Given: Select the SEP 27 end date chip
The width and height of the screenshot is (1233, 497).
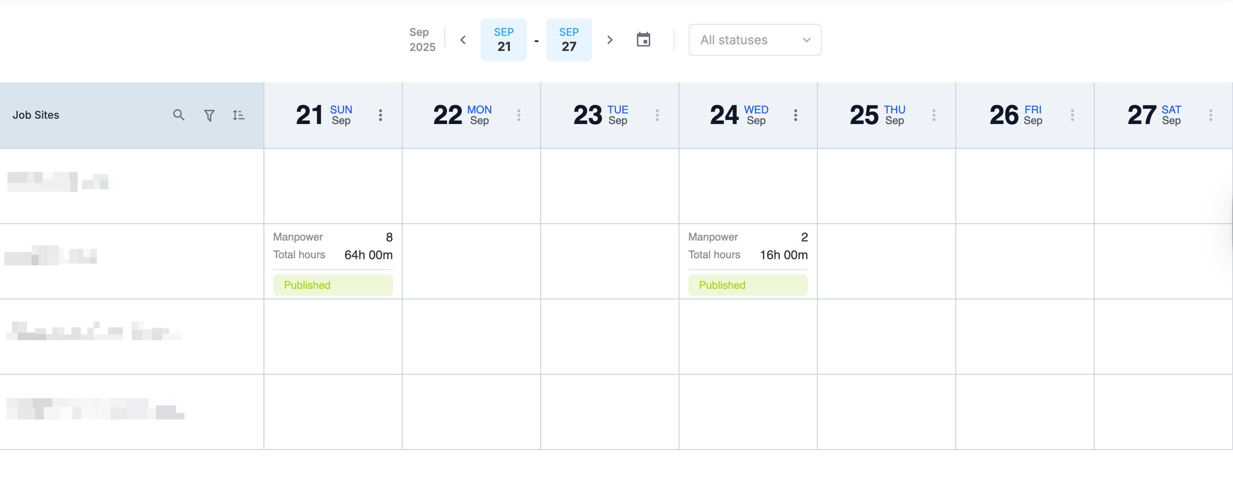Looking at the screenshot, I should (x=569, y=40).
